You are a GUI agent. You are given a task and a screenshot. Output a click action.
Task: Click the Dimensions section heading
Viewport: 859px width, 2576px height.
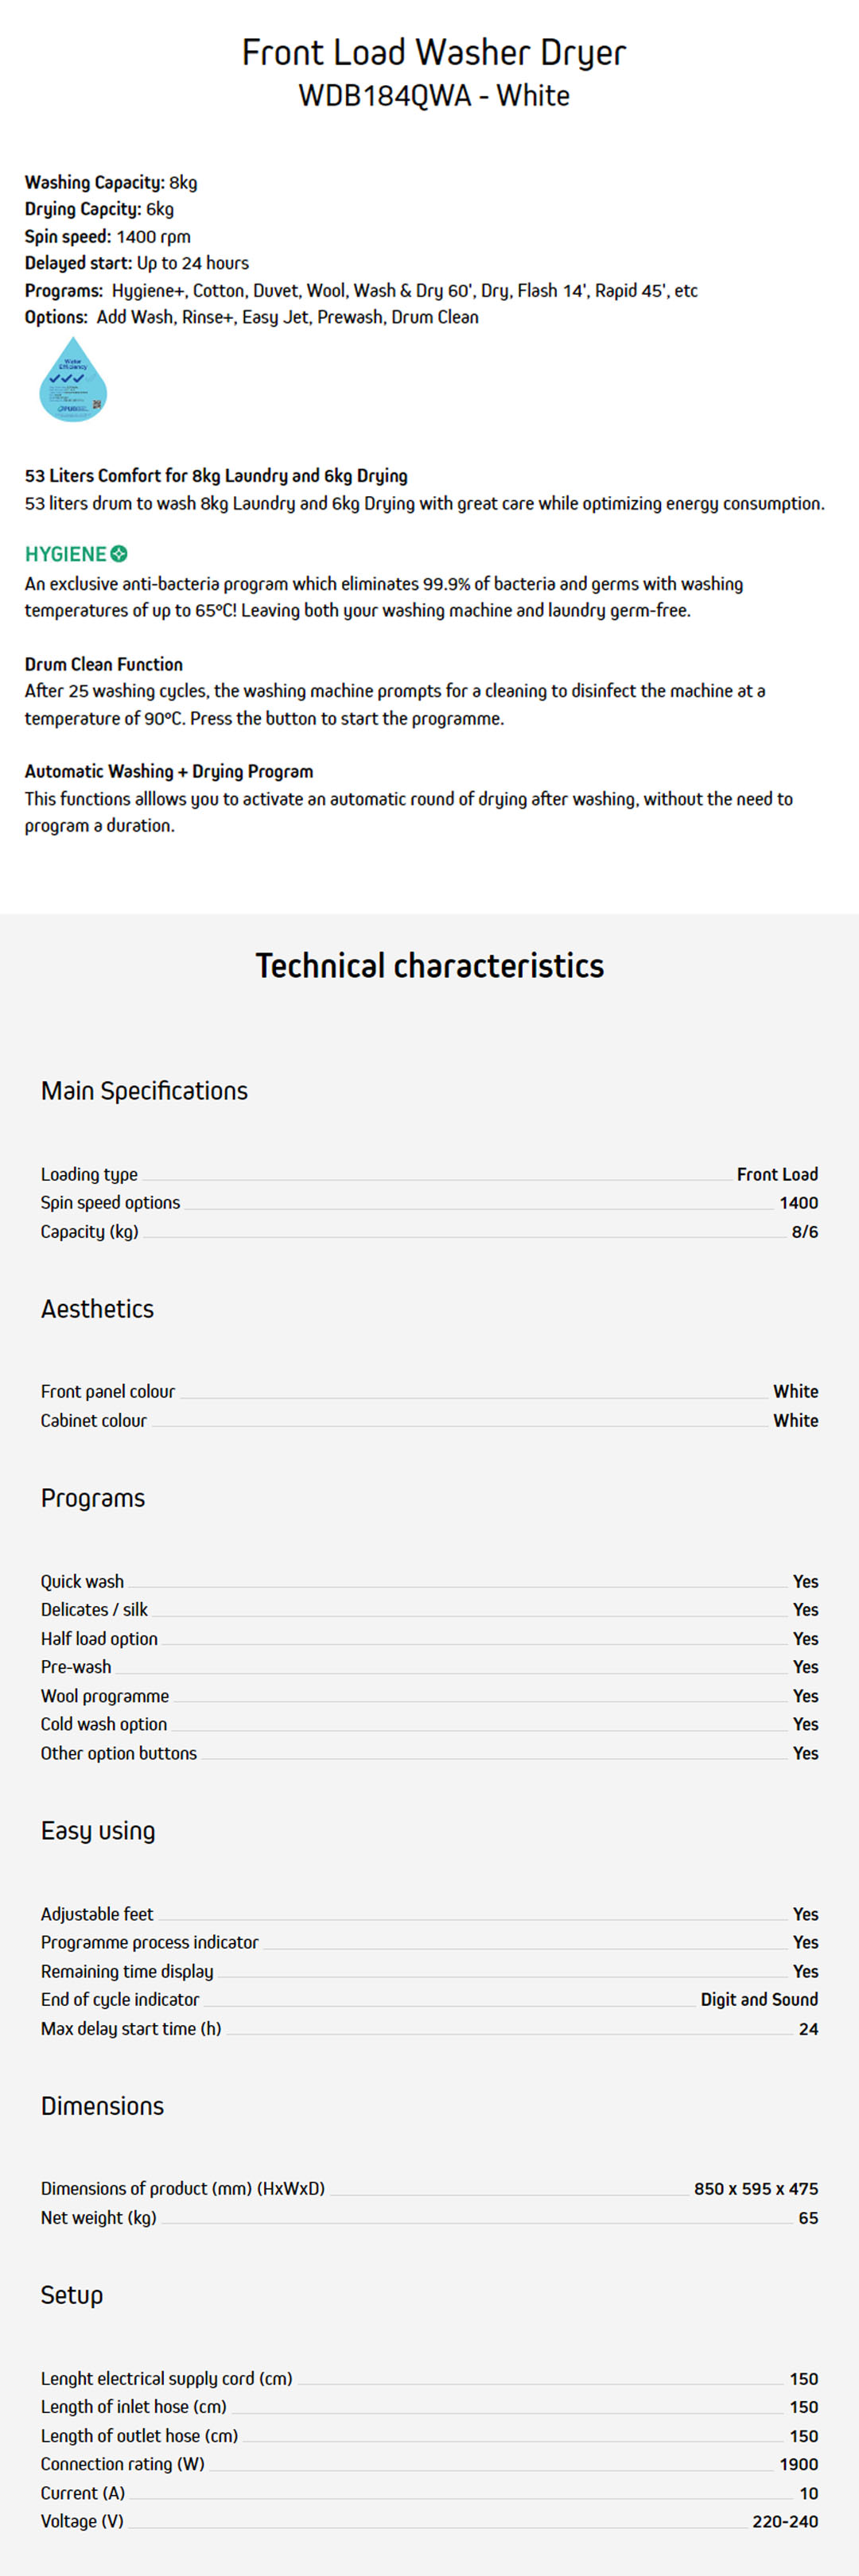tap(102, 2105)
